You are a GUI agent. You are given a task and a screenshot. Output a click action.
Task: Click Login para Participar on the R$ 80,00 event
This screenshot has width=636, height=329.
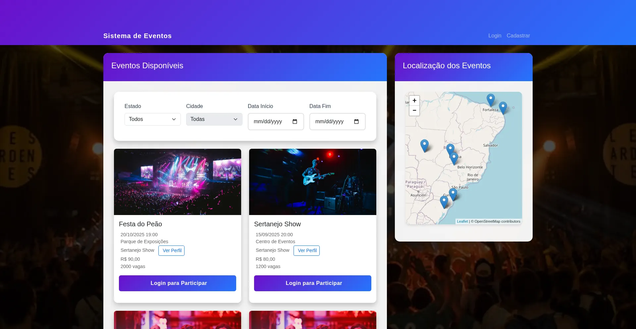(x=313, y=283)
